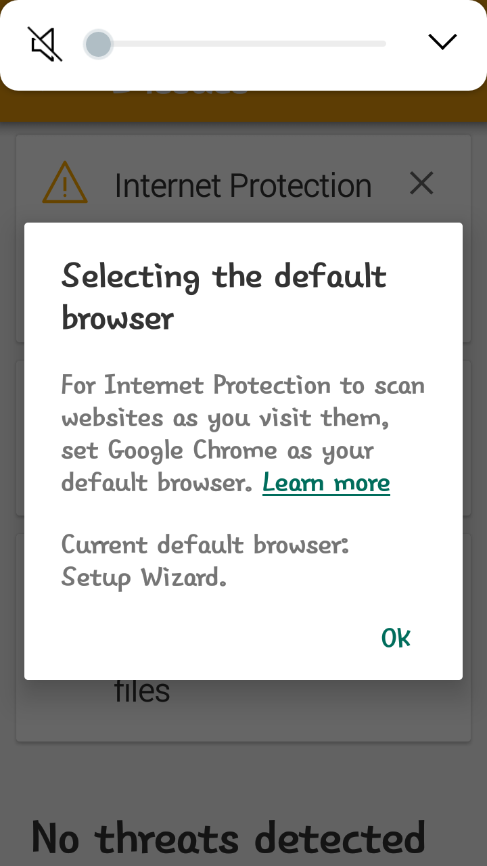Click the orange warning triangle icon
This screenshot has height=866, width=487.
click(x=65, y=183)
